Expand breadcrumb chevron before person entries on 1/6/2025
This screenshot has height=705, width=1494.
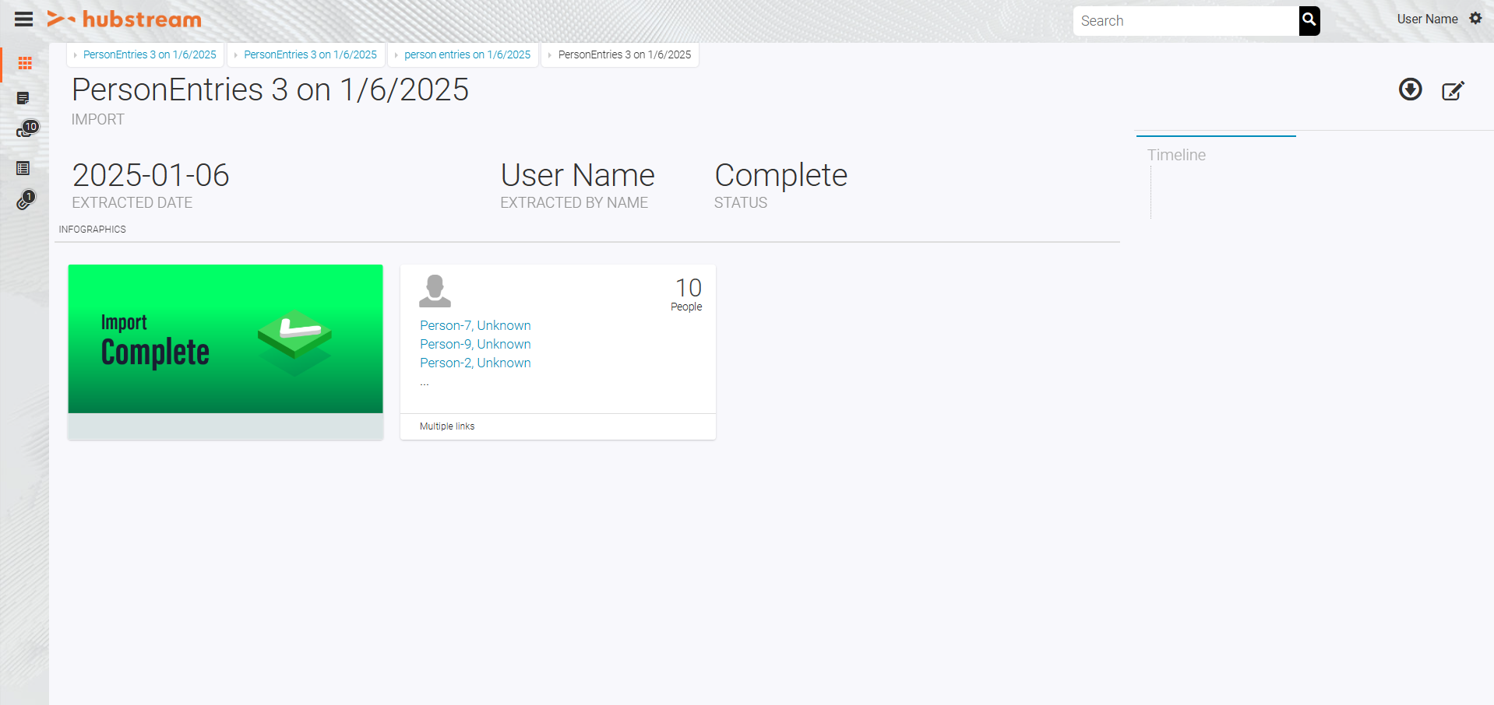pos(397,54)
